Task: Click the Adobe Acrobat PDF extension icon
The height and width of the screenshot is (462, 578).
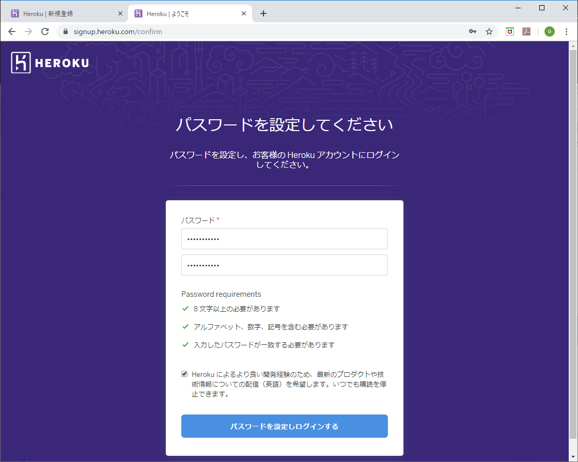Action: pyautogui.click(x=526, y=31)
